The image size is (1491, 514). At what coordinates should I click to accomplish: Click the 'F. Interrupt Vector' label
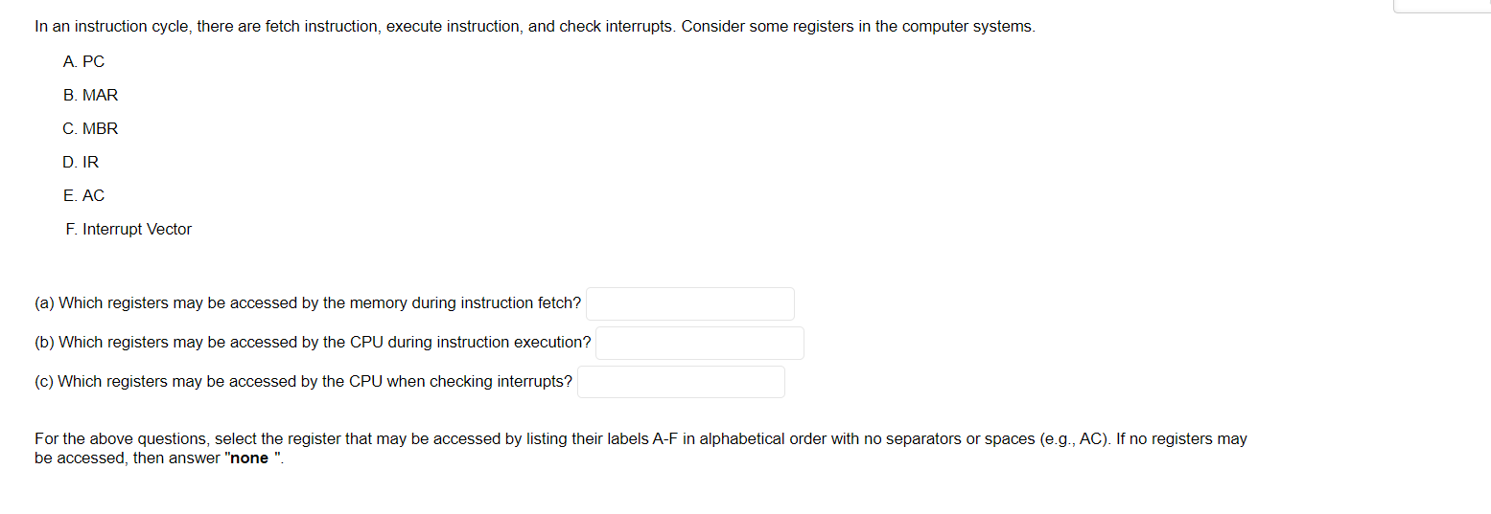pos(128,230)
